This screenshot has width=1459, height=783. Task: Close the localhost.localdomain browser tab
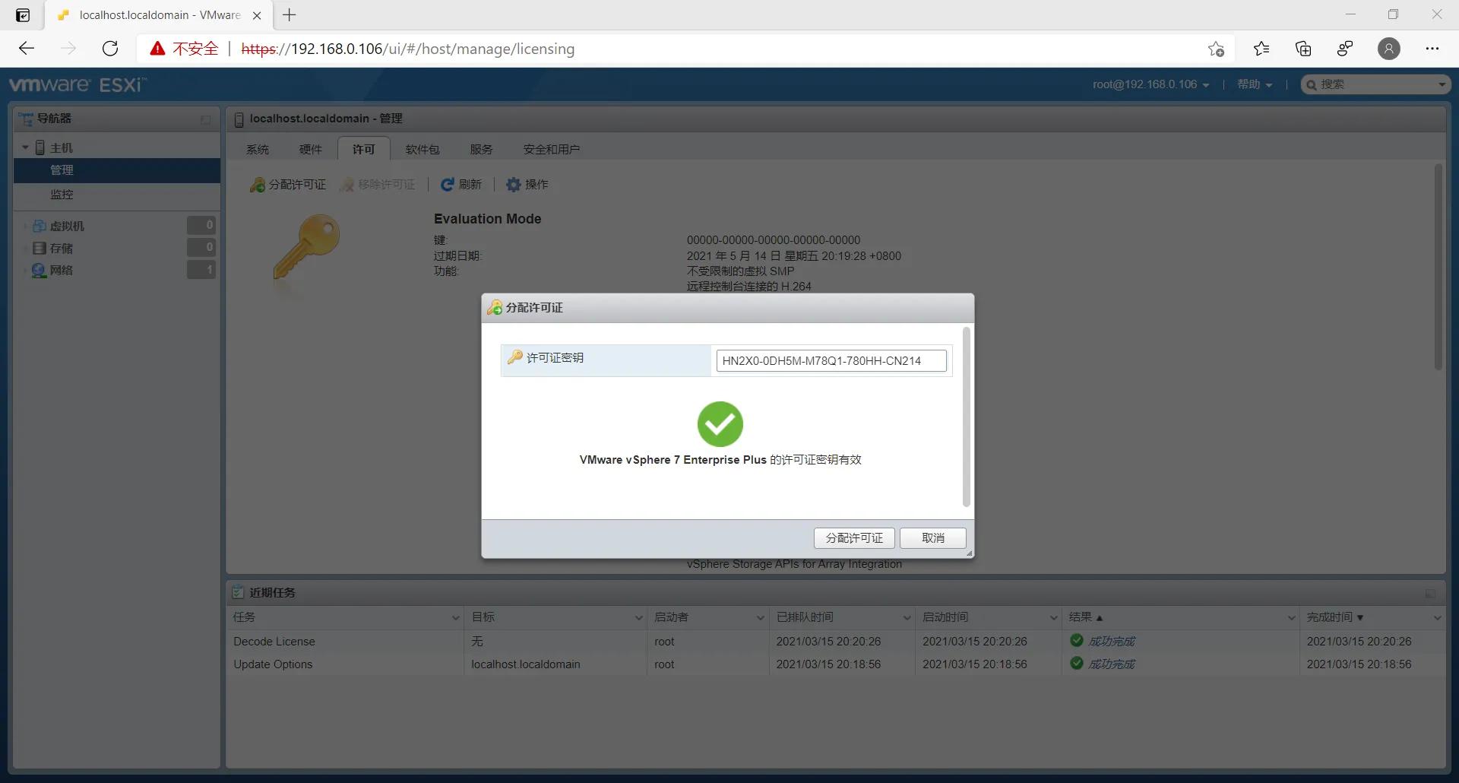pyautogui.click(x=257, y=15)
